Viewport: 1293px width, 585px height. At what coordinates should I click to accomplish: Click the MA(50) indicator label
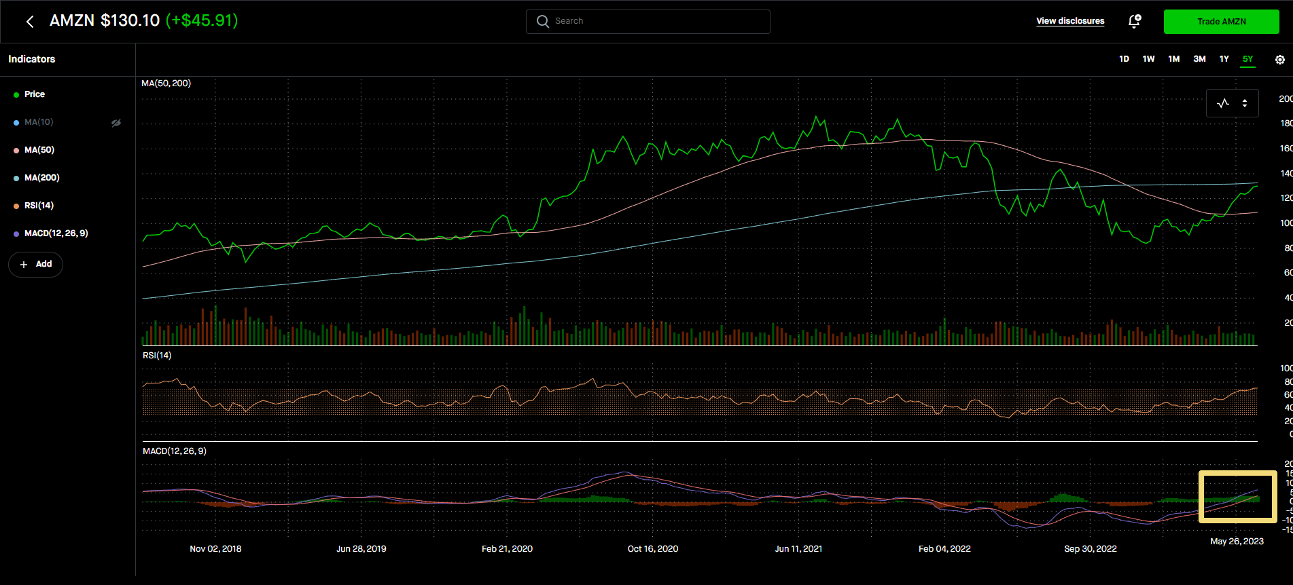39,150
